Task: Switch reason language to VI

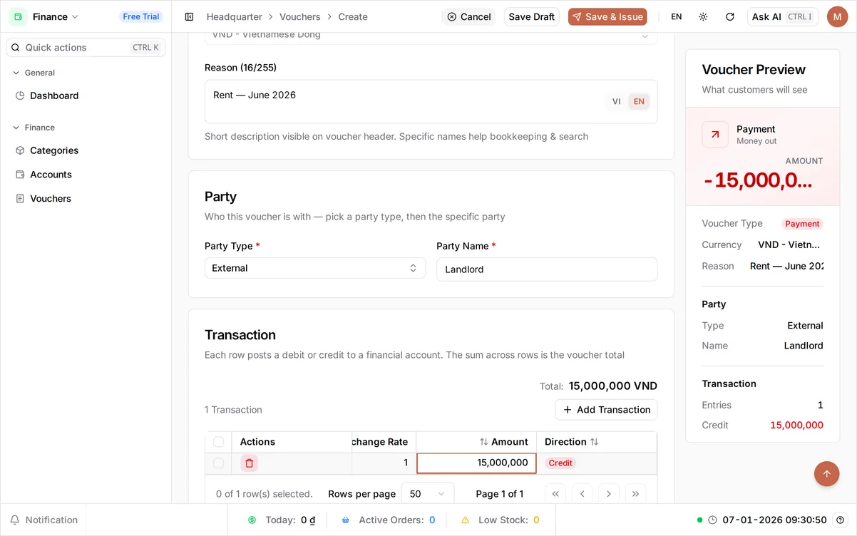Action: (616, 101)
